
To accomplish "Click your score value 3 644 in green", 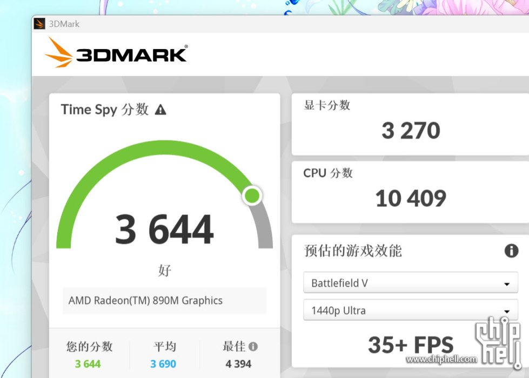I will click(x=88, y=364).
